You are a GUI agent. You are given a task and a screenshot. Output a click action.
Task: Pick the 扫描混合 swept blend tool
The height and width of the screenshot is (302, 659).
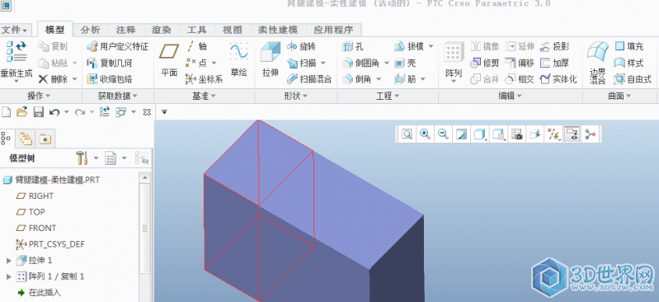coord(309,78)
